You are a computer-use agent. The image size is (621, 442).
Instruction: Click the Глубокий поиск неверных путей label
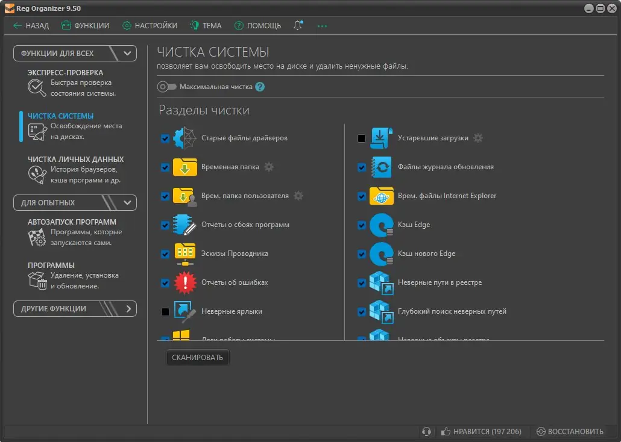(x=452, y=311)
